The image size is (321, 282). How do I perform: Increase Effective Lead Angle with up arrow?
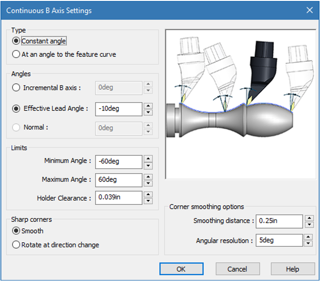[148, 106]
